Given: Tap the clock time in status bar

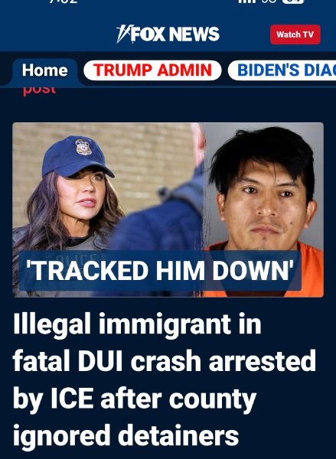Looking at the screenshot, I should click(x=64, y=2).
